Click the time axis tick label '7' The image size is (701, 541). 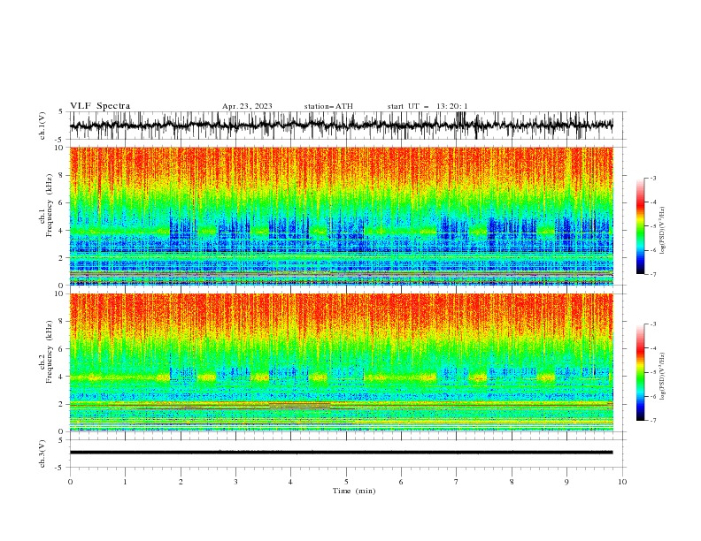457,482
